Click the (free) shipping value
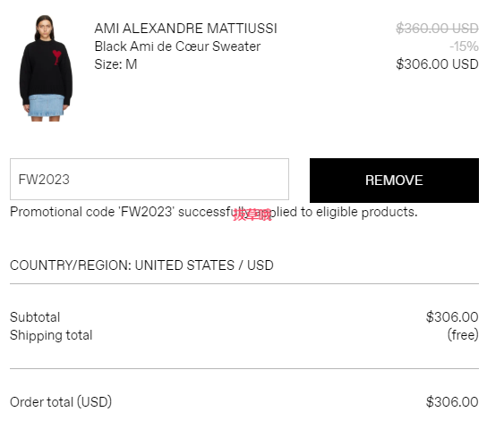 point(463,335)
